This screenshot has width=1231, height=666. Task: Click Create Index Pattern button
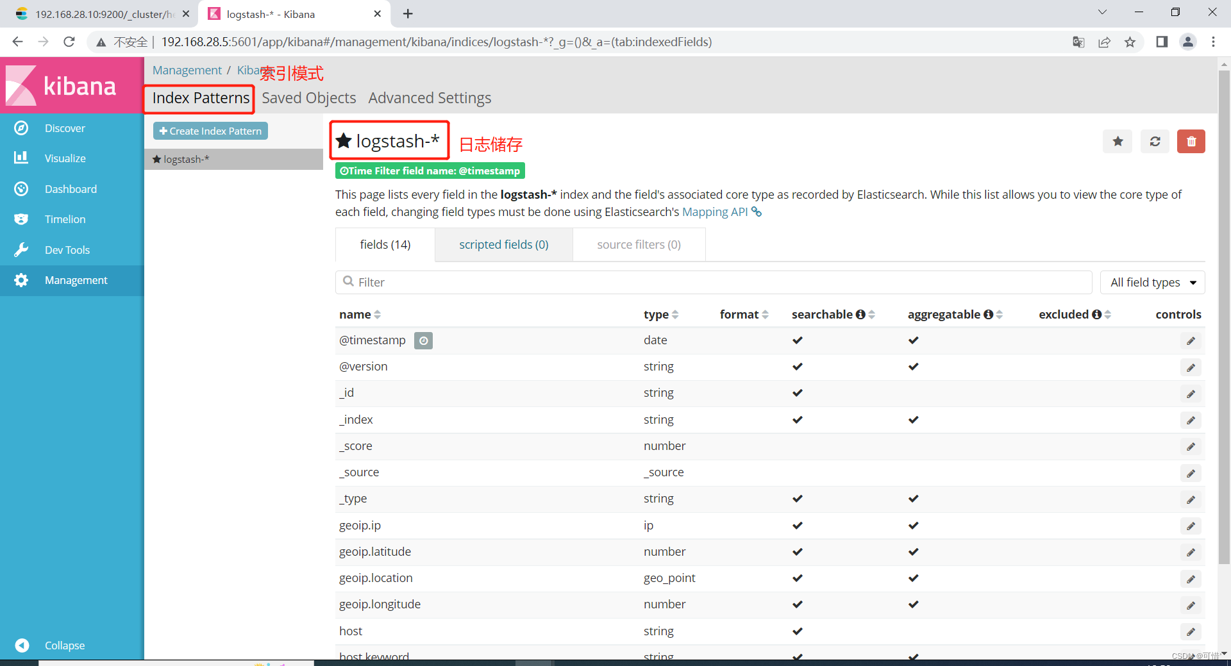[x=210, y=131]
